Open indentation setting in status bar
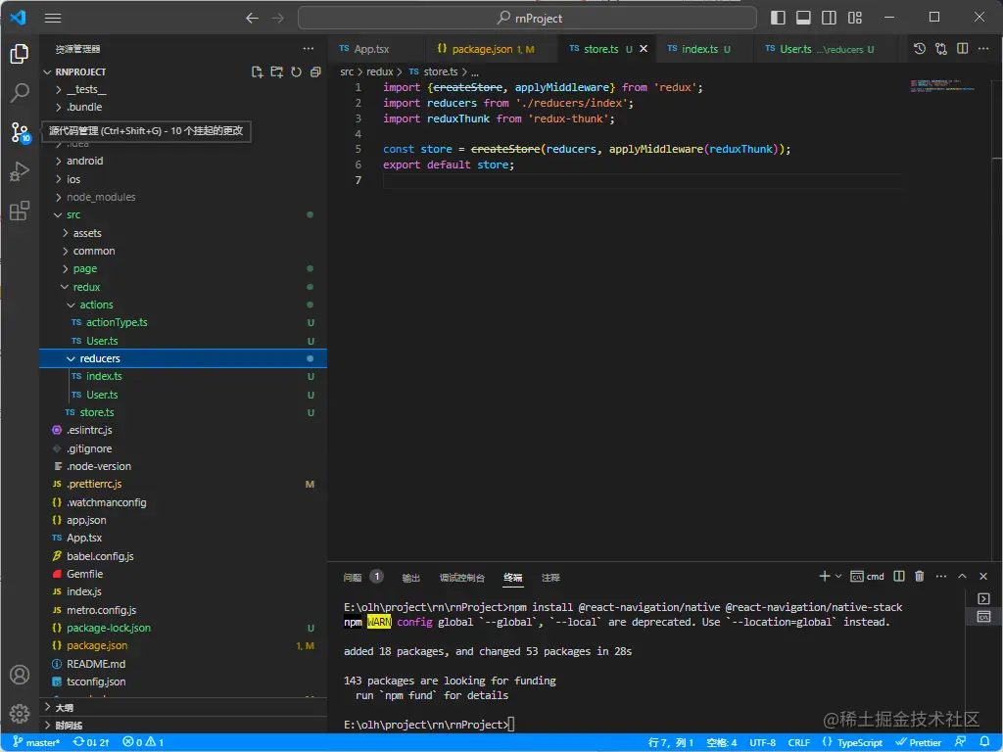The height and width of the screenshot is (752, 1003). point(722,742)
